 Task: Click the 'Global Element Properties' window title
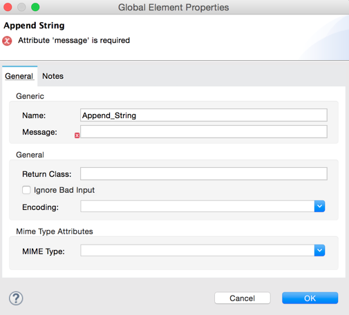[173, 8]
